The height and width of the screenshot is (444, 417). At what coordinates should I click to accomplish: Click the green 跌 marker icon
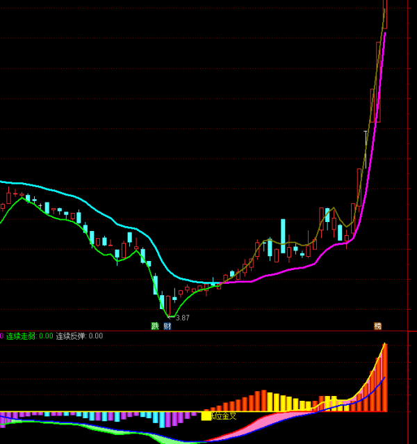[x=155, y=326]
